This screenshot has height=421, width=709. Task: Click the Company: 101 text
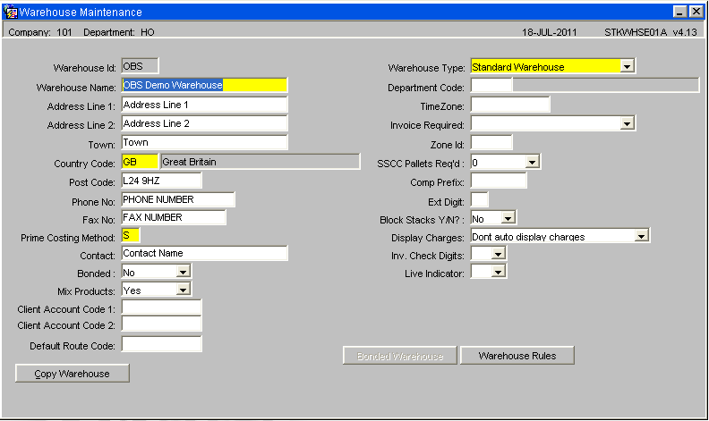tap(40, 32)
